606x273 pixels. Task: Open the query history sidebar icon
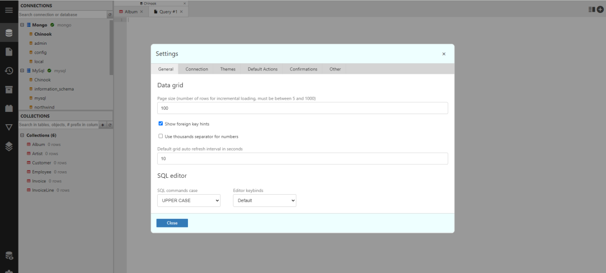tap(9, 70)
